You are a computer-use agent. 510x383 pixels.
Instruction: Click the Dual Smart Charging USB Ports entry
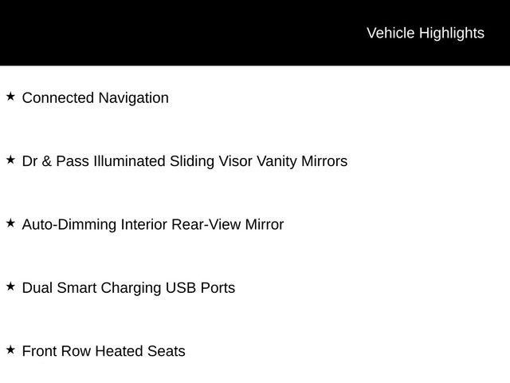(128, 287)
